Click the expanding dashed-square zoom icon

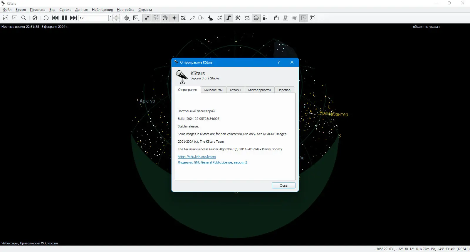[6, 18]
